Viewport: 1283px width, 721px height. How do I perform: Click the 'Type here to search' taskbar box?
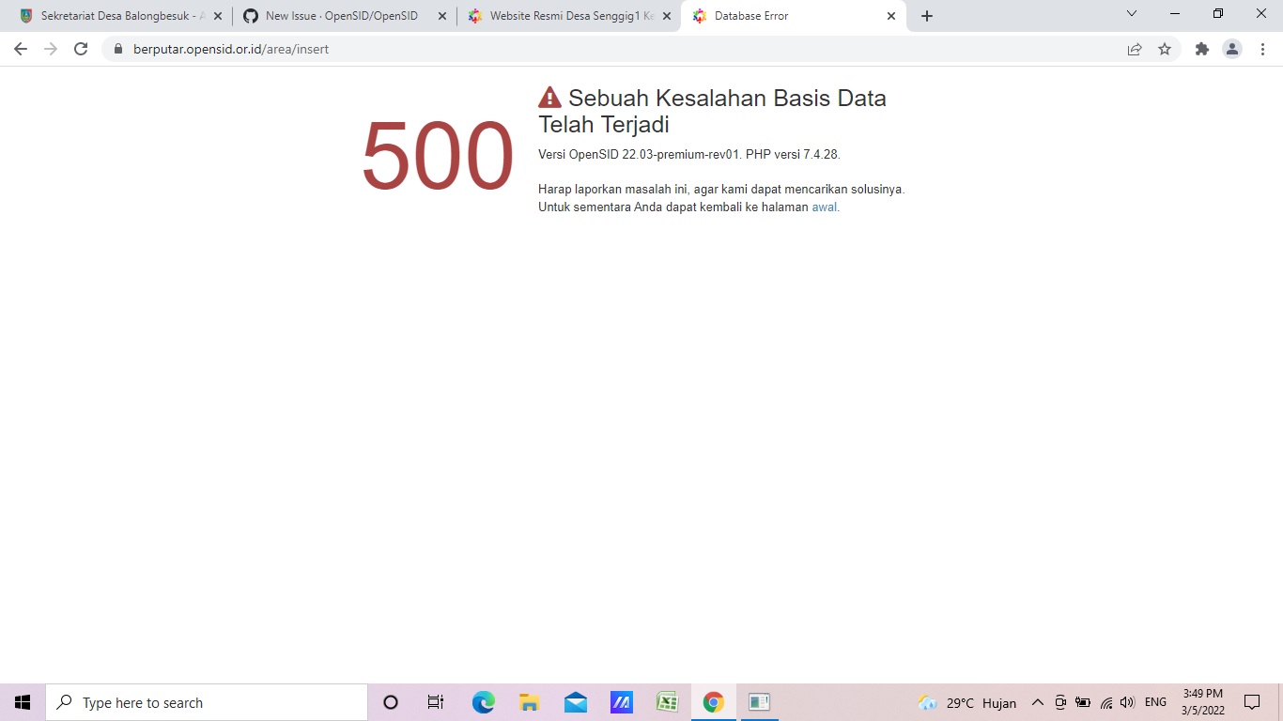pyautogui.click(x=207, y=702)
